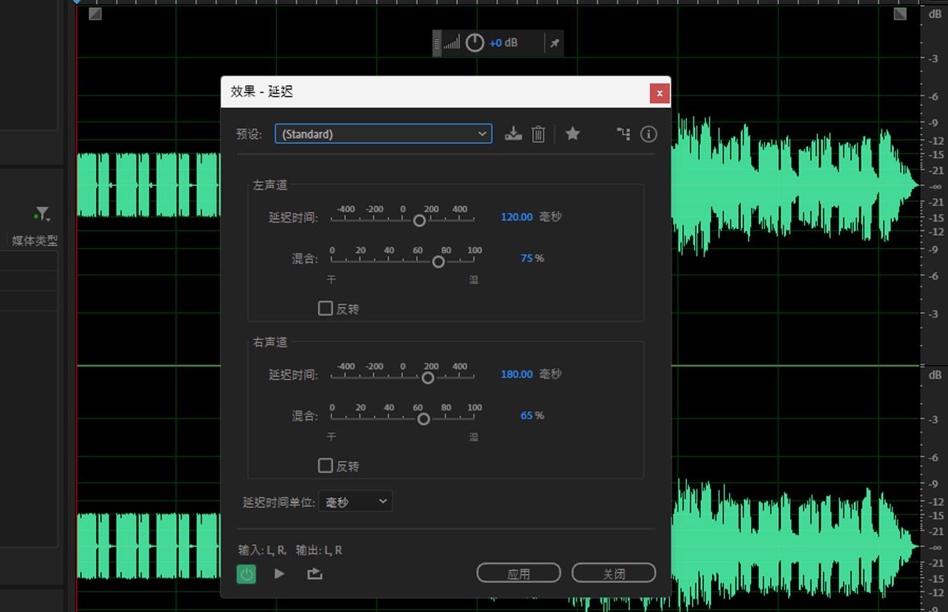The height and width of the screenshot is (612, 948).
Task: Click the 关闭 button
Action: click(x=613, y=573)
